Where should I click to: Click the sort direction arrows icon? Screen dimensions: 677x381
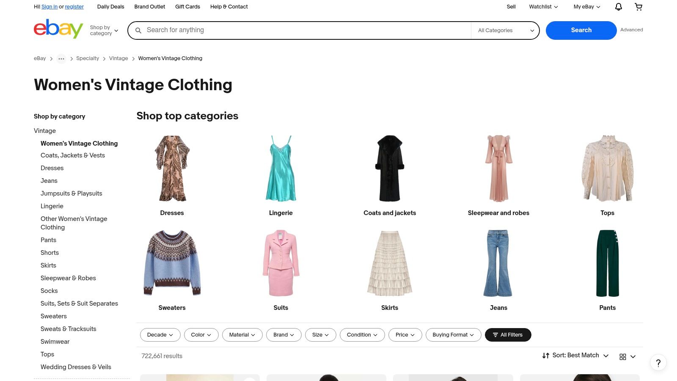545,356
